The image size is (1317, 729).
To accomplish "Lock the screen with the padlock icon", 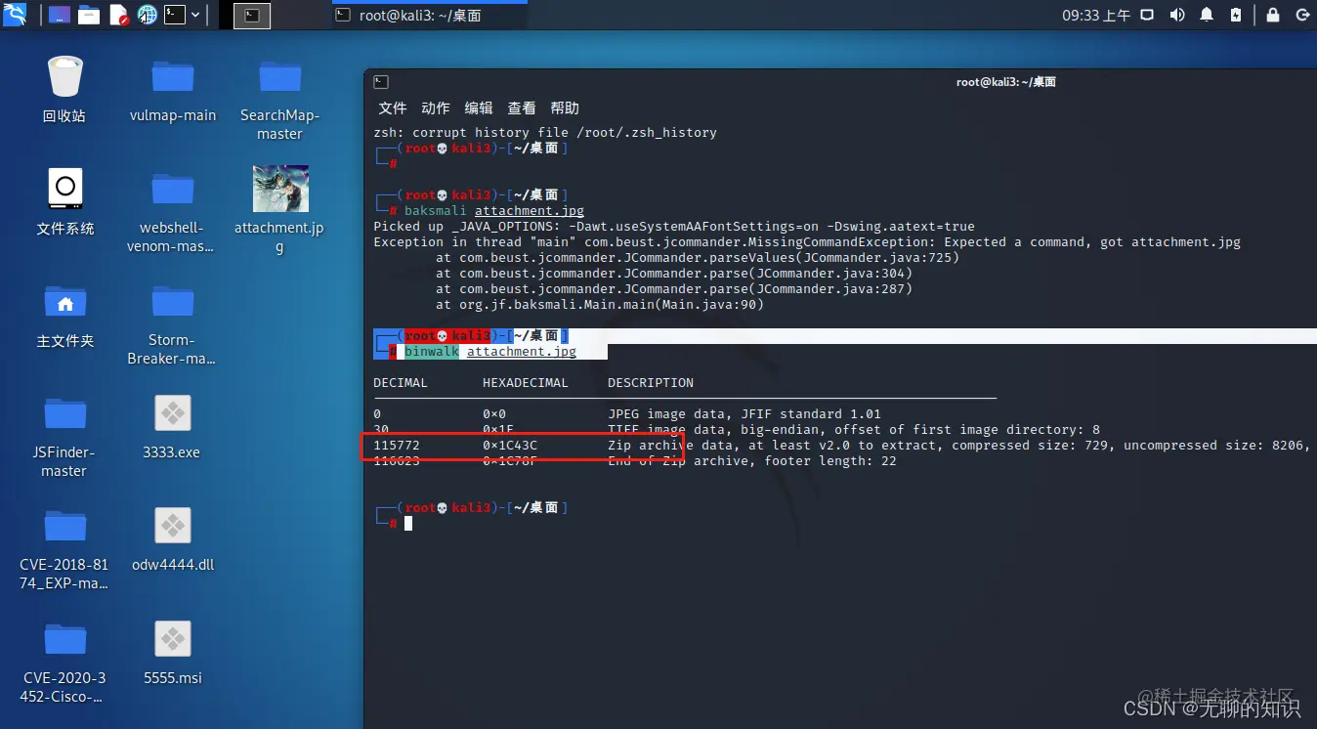I will click(1273, 15).
